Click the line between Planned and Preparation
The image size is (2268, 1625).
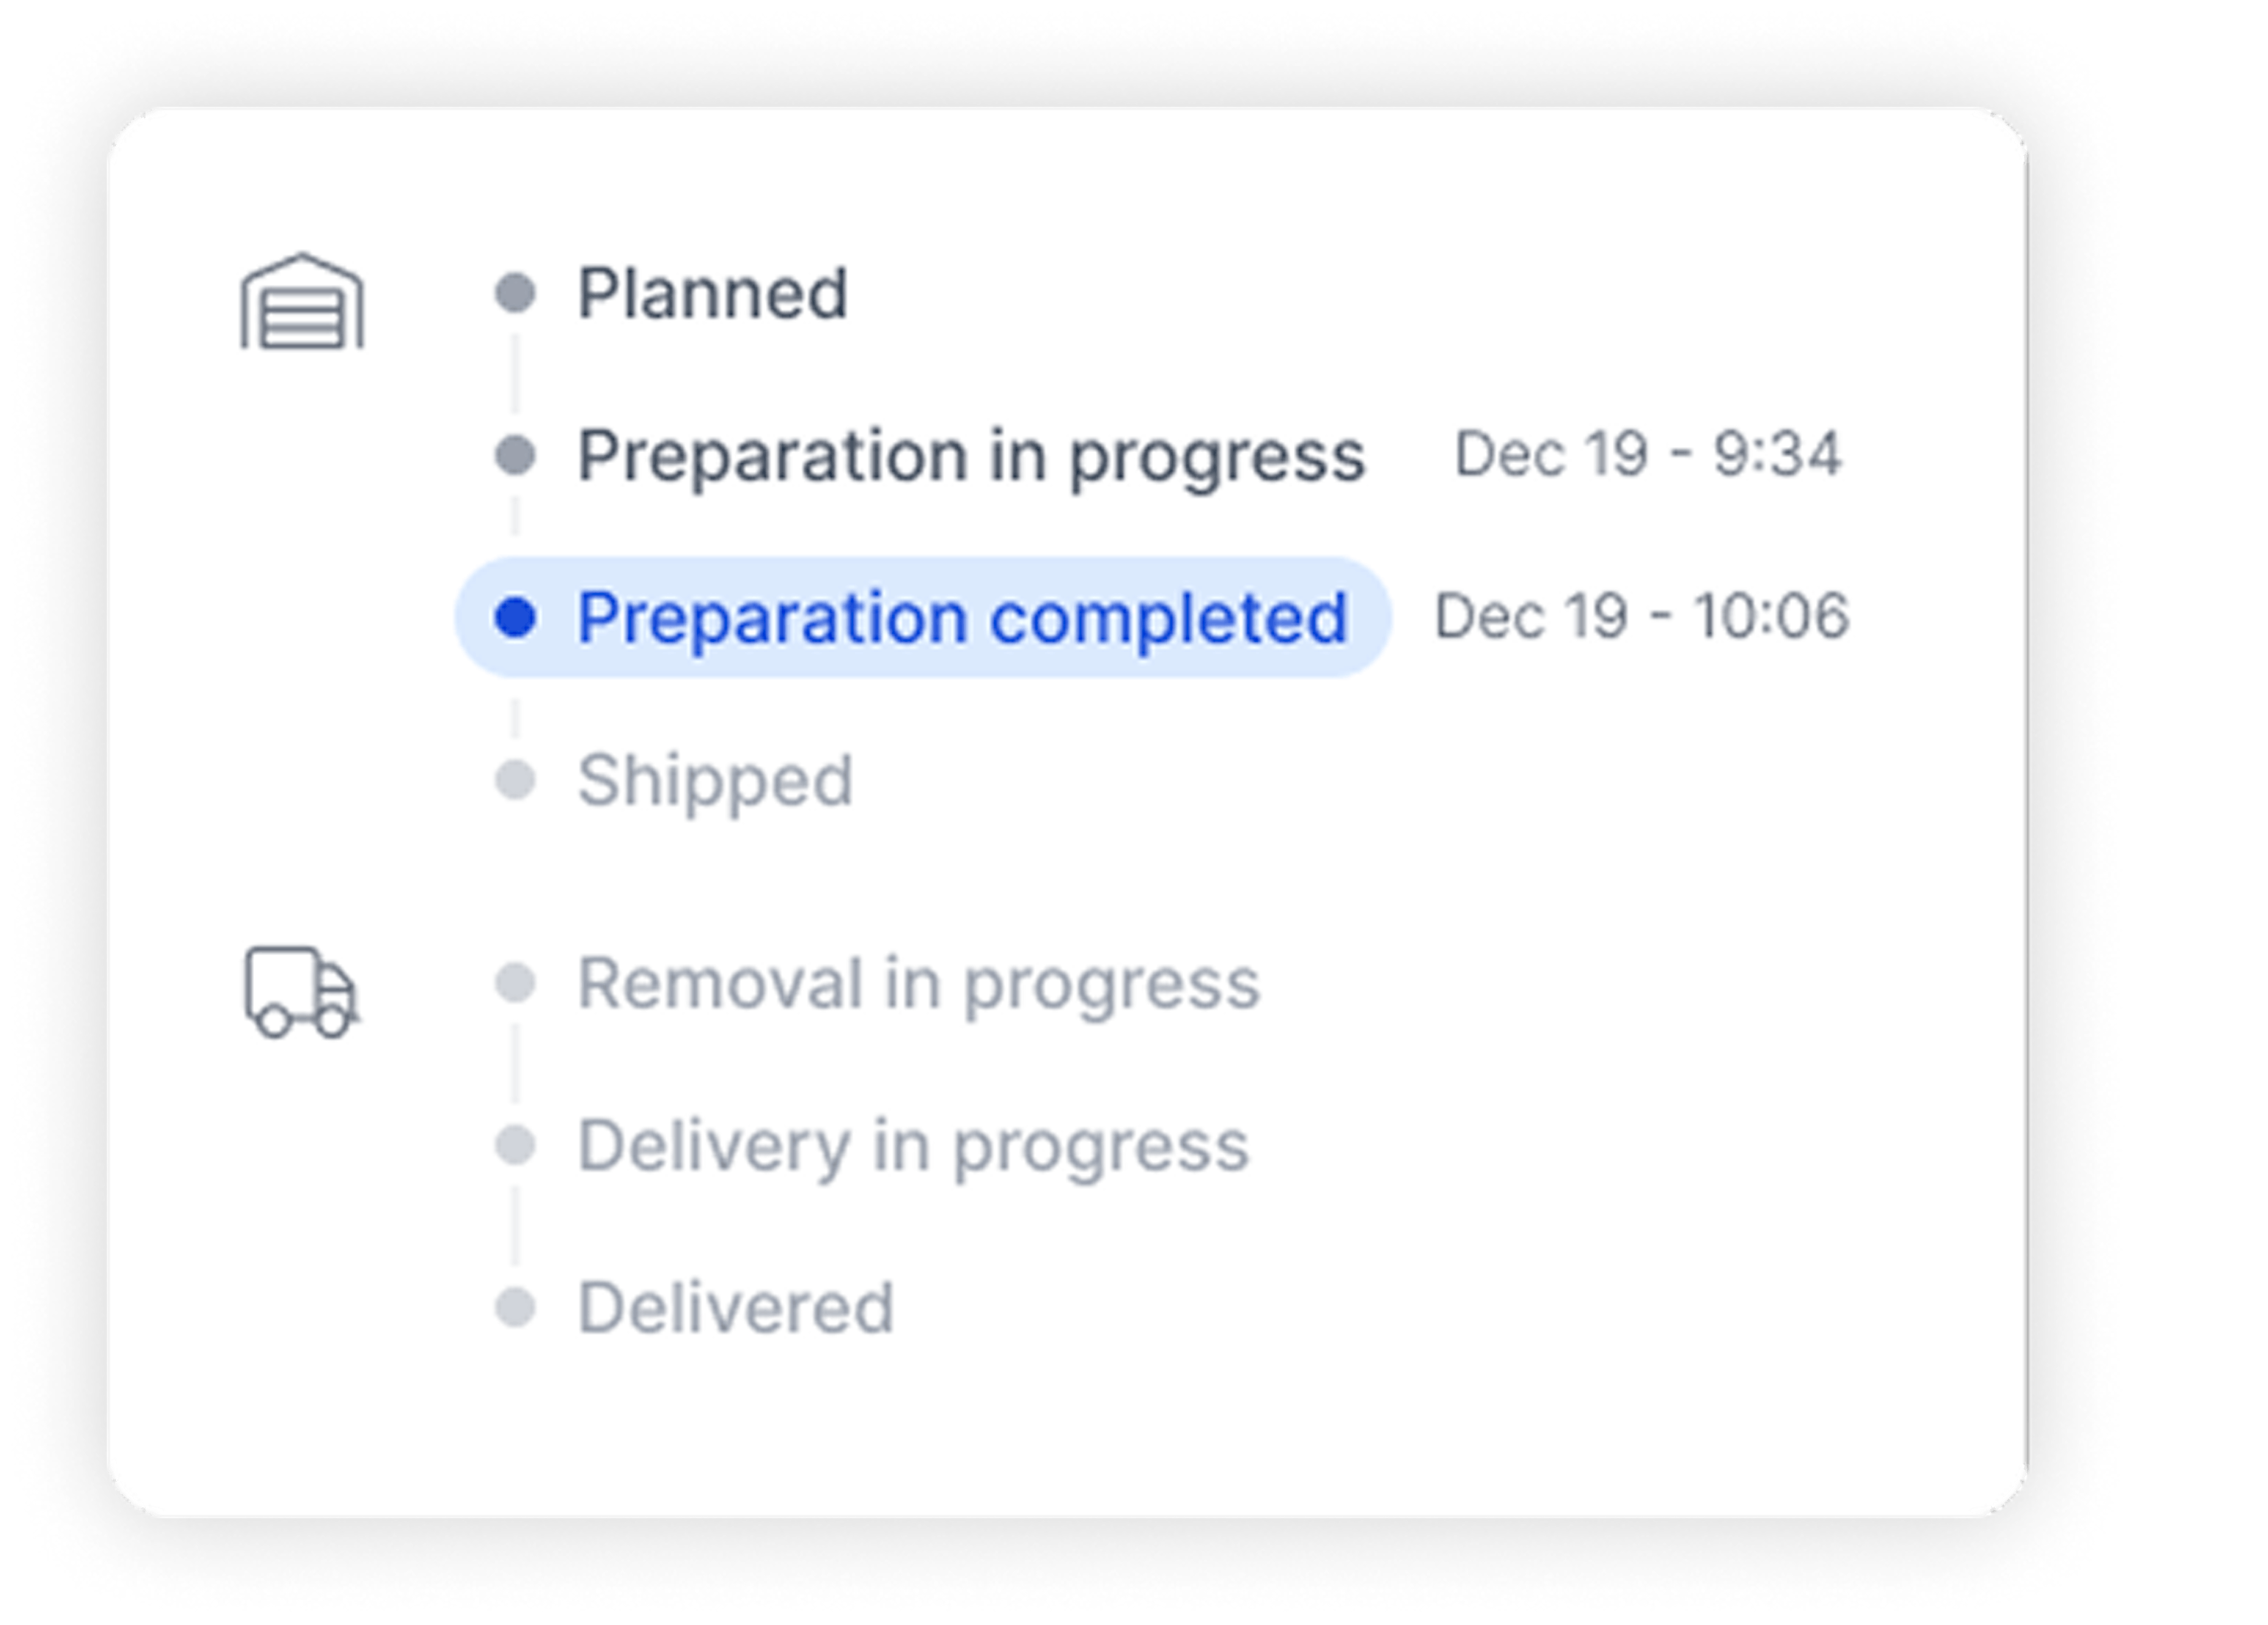[515, 374]
